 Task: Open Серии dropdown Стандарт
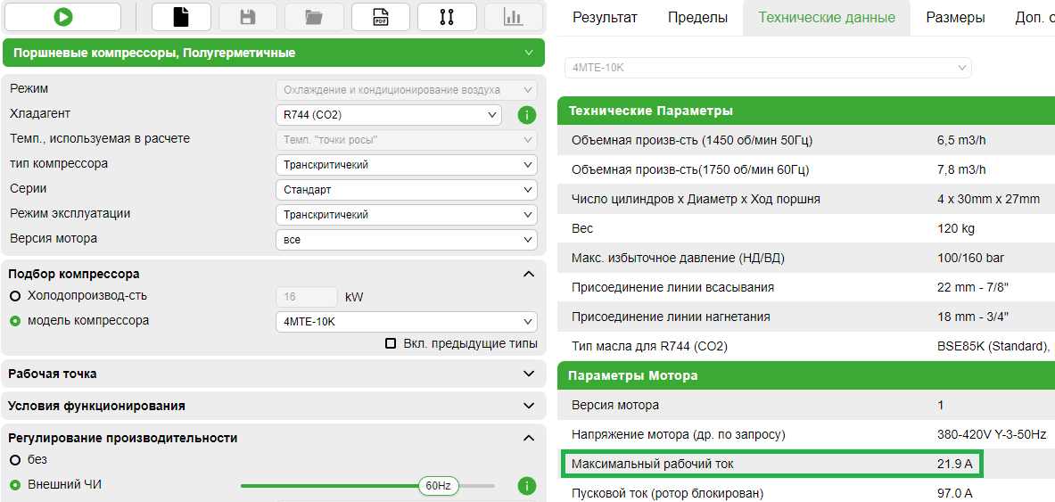click(x=407, y=190)
